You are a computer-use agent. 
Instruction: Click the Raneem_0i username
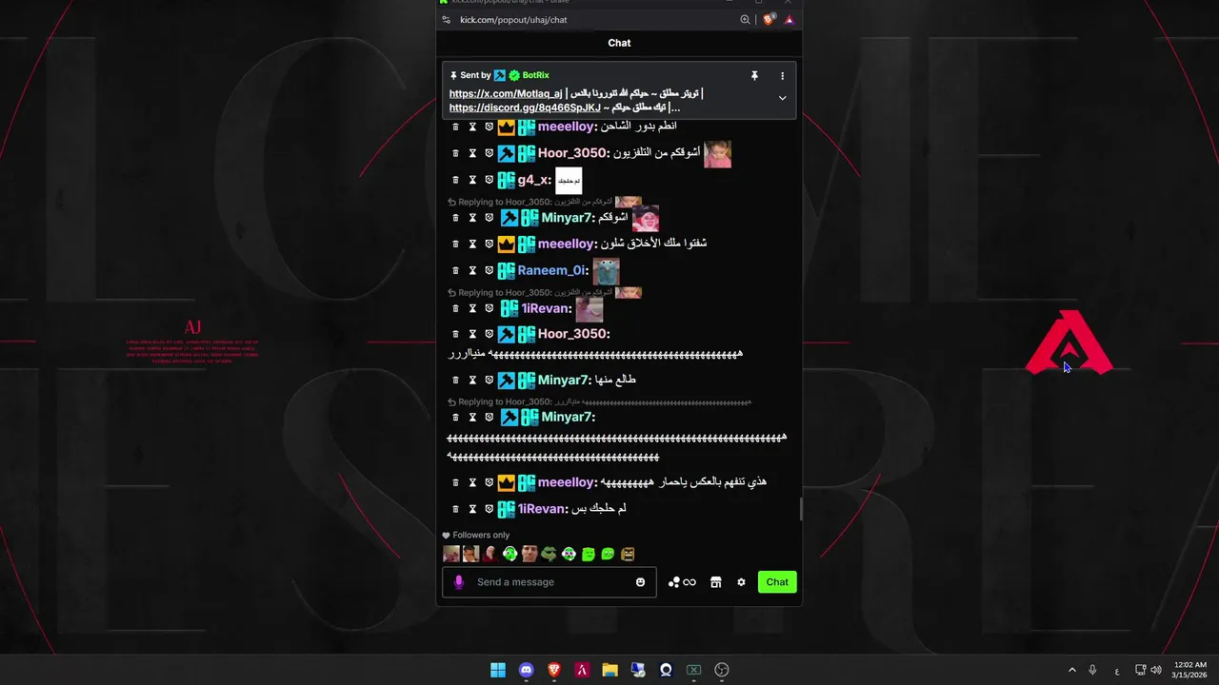coord(553,270)
